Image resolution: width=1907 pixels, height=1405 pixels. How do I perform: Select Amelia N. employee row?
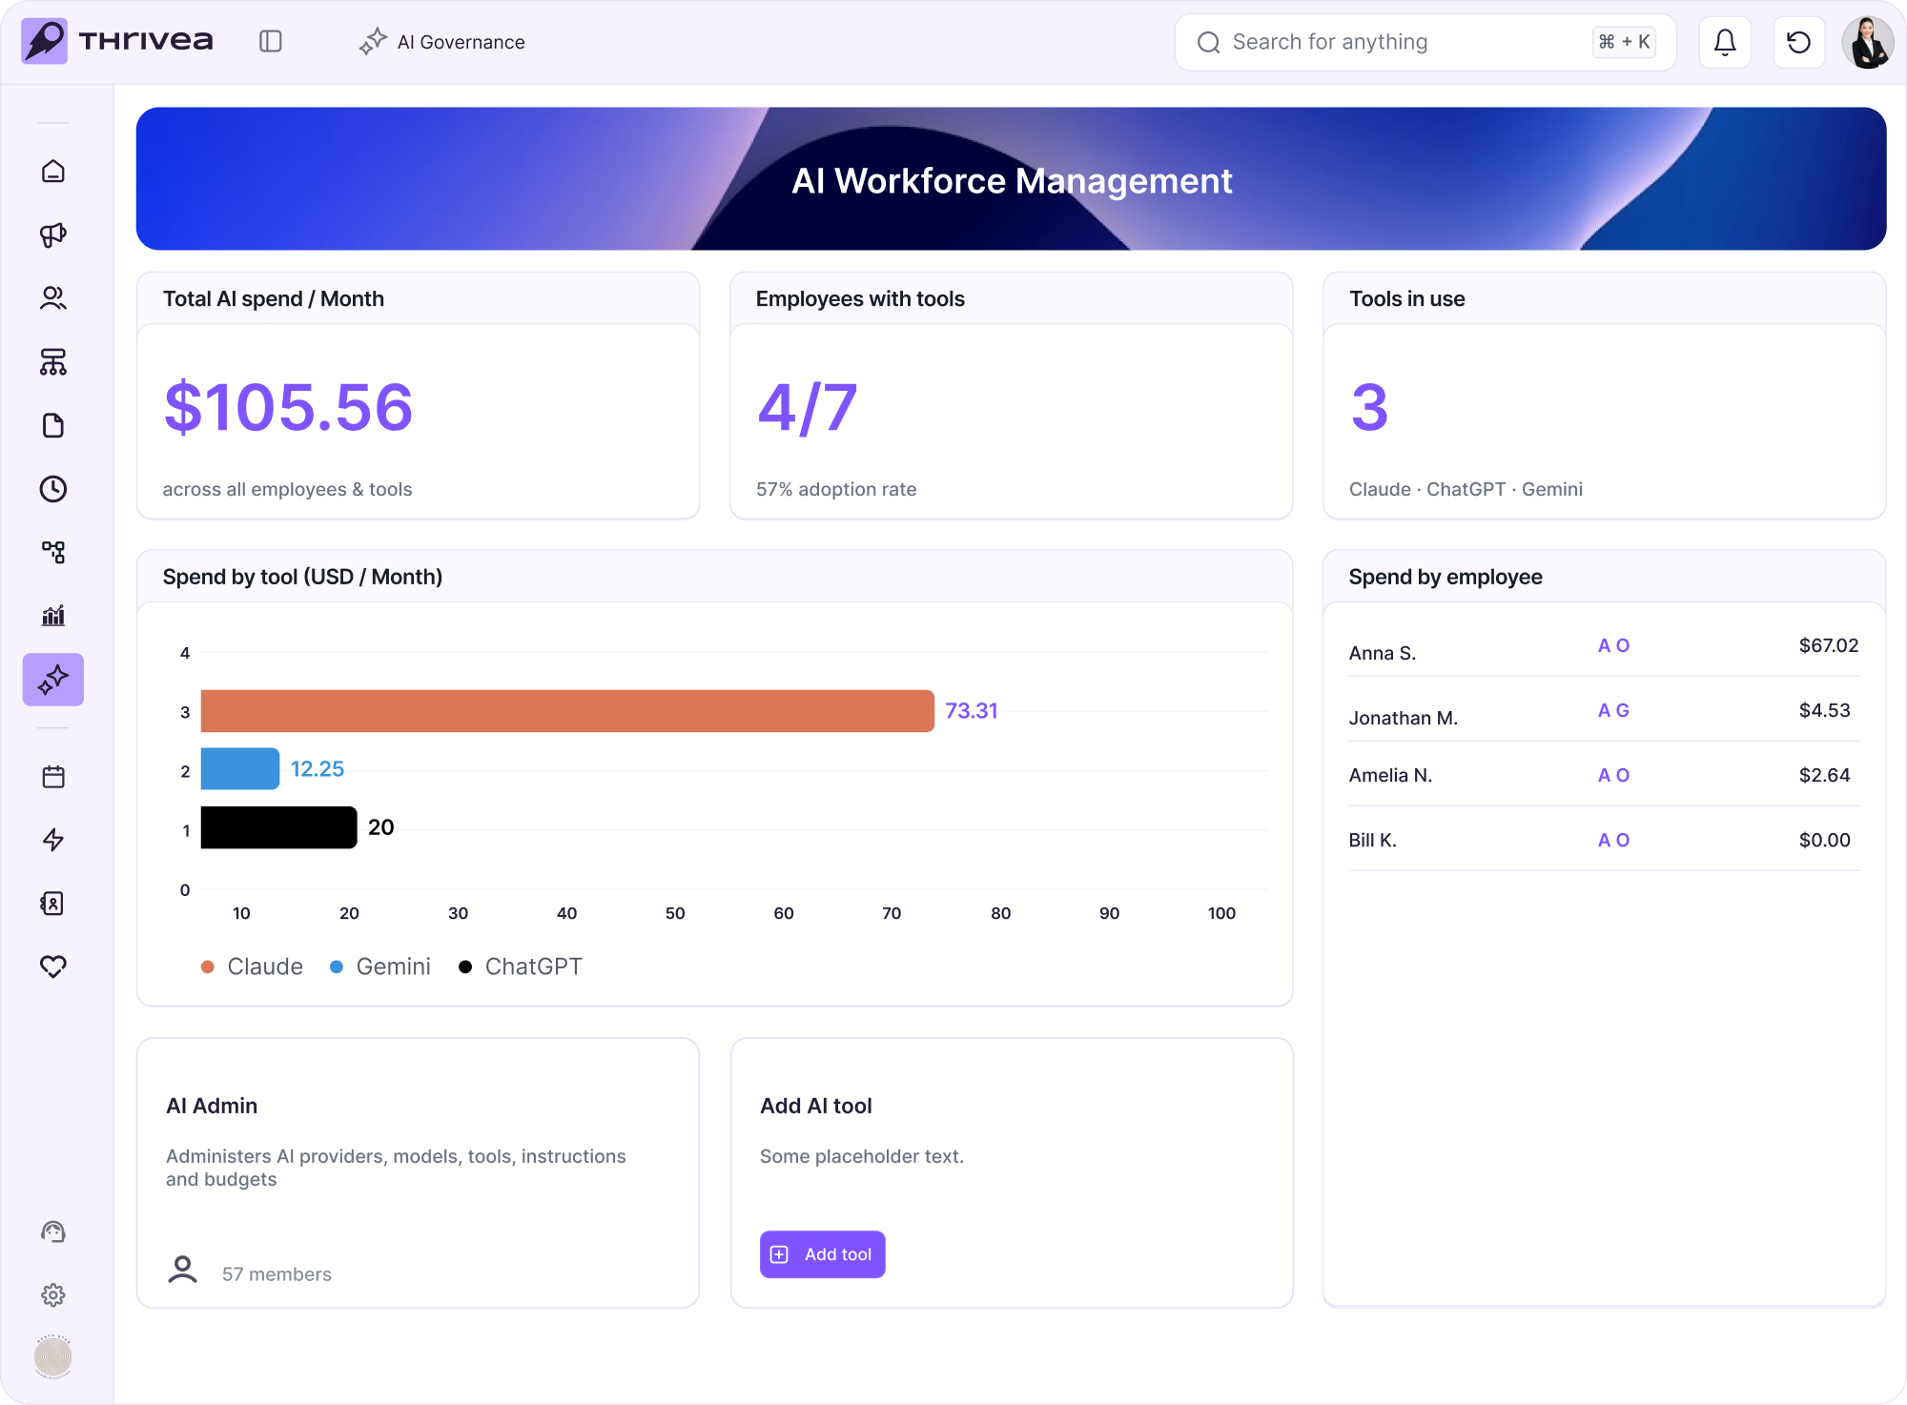tap(1604, 776)
